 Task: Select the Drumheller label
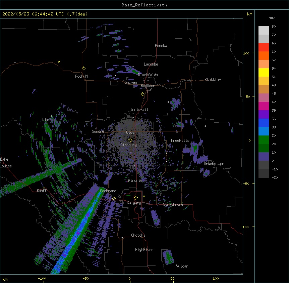pos(214,164)
